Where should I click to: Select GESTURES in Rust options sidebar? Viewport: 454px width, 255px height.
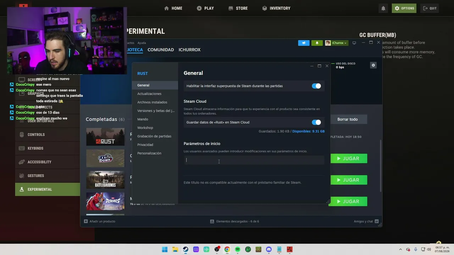pyautogui.click(x=48, y=176)
